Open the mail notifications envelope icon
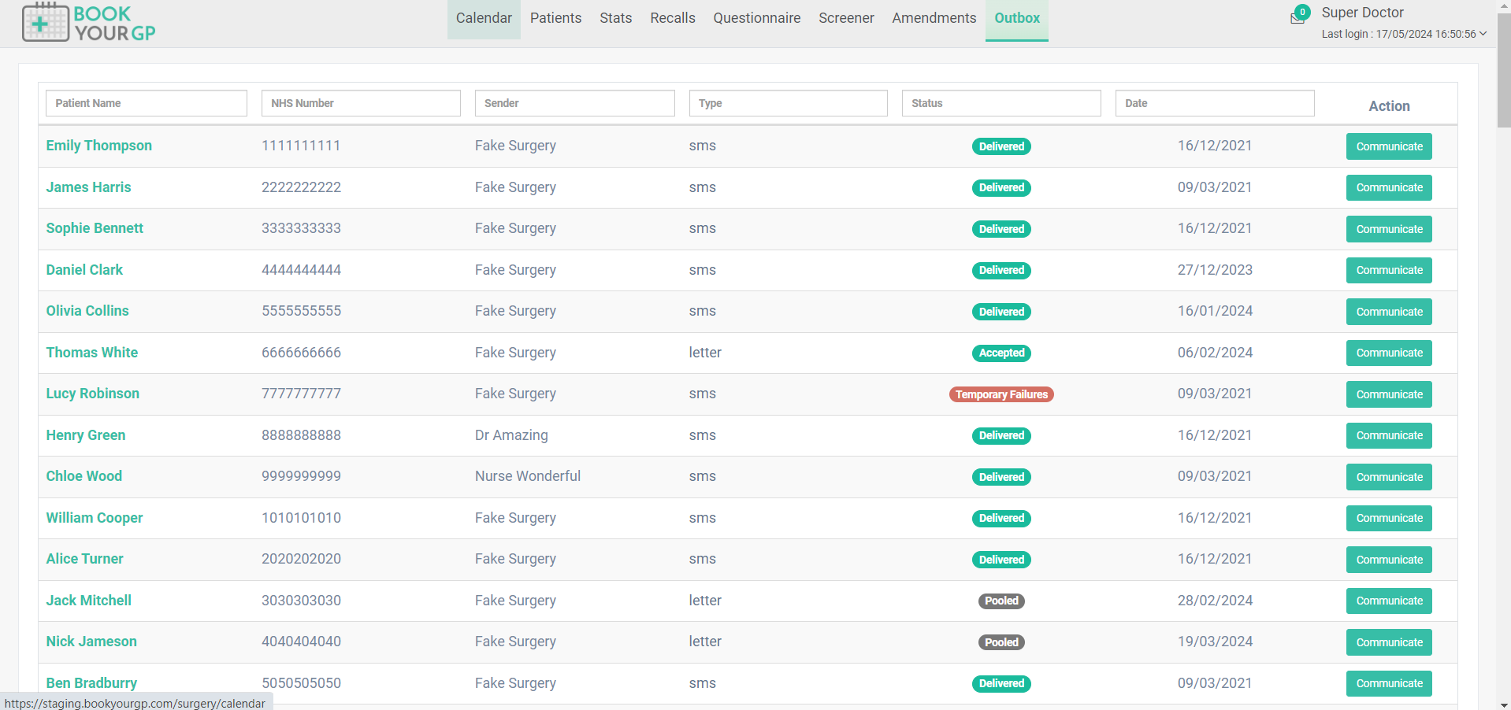Image resolution: width=1511 pixels, height=710 pixels. click(x=1297, y=18)
